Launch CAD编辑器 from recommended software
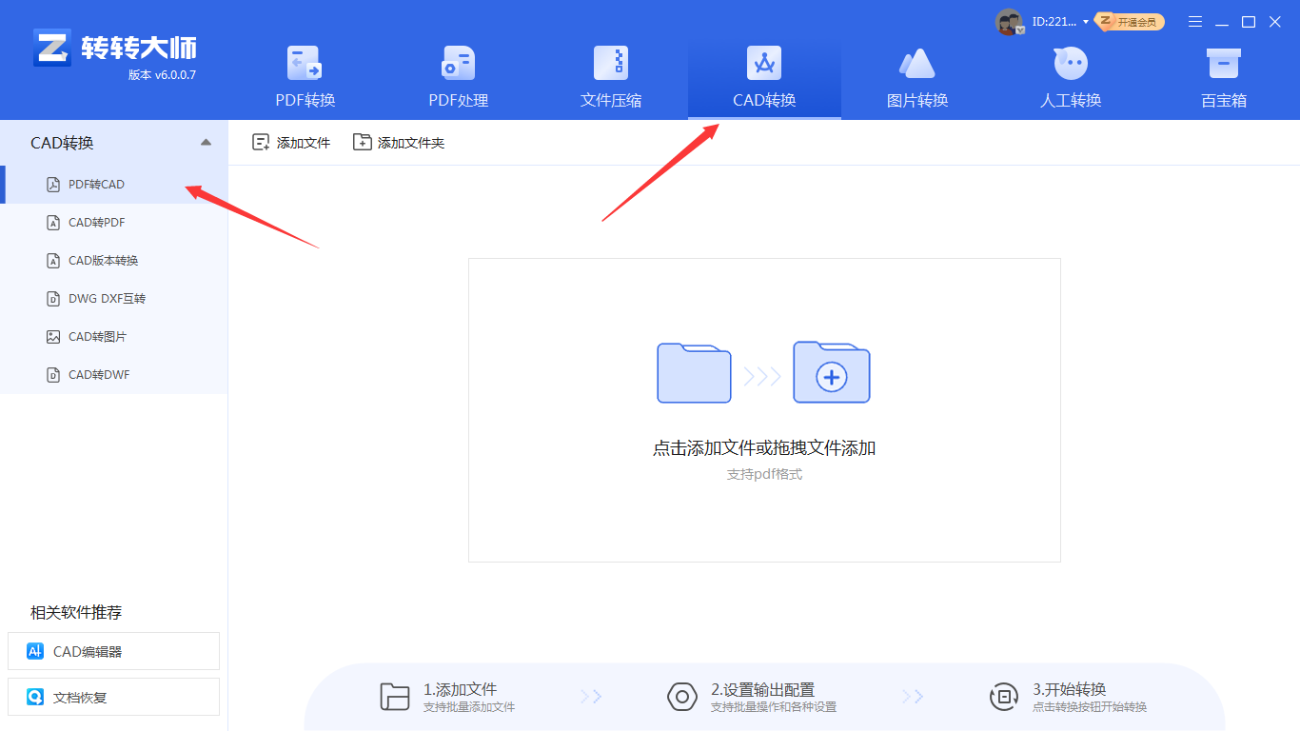The height and width of the screenshot is (731, 1300). coord(113,651)
